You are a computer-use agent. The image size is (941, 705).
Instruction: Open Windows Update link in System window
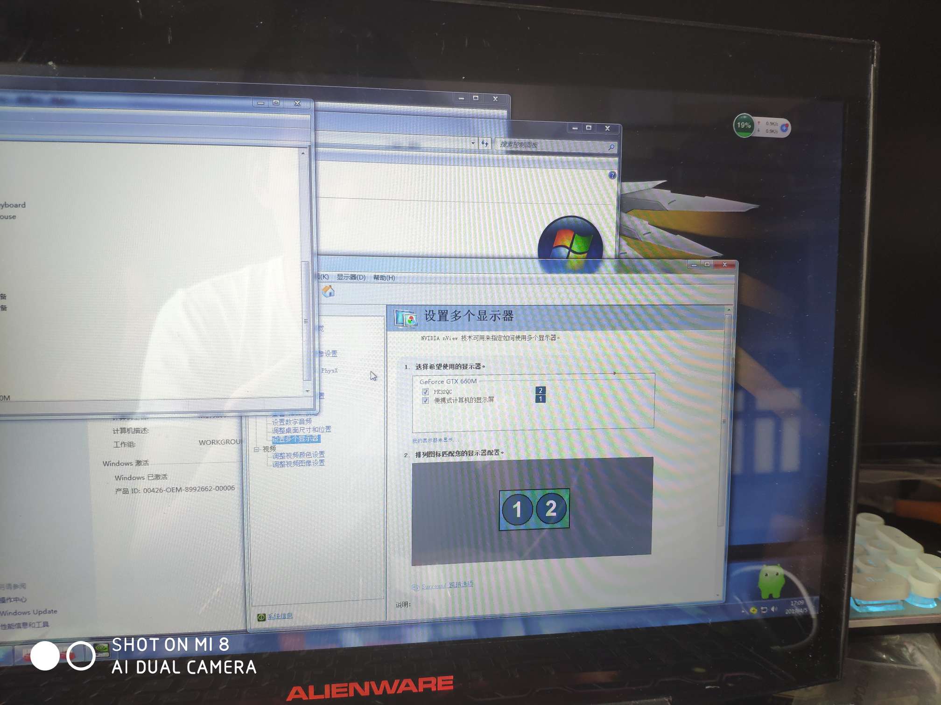click(x=28, y=612)
